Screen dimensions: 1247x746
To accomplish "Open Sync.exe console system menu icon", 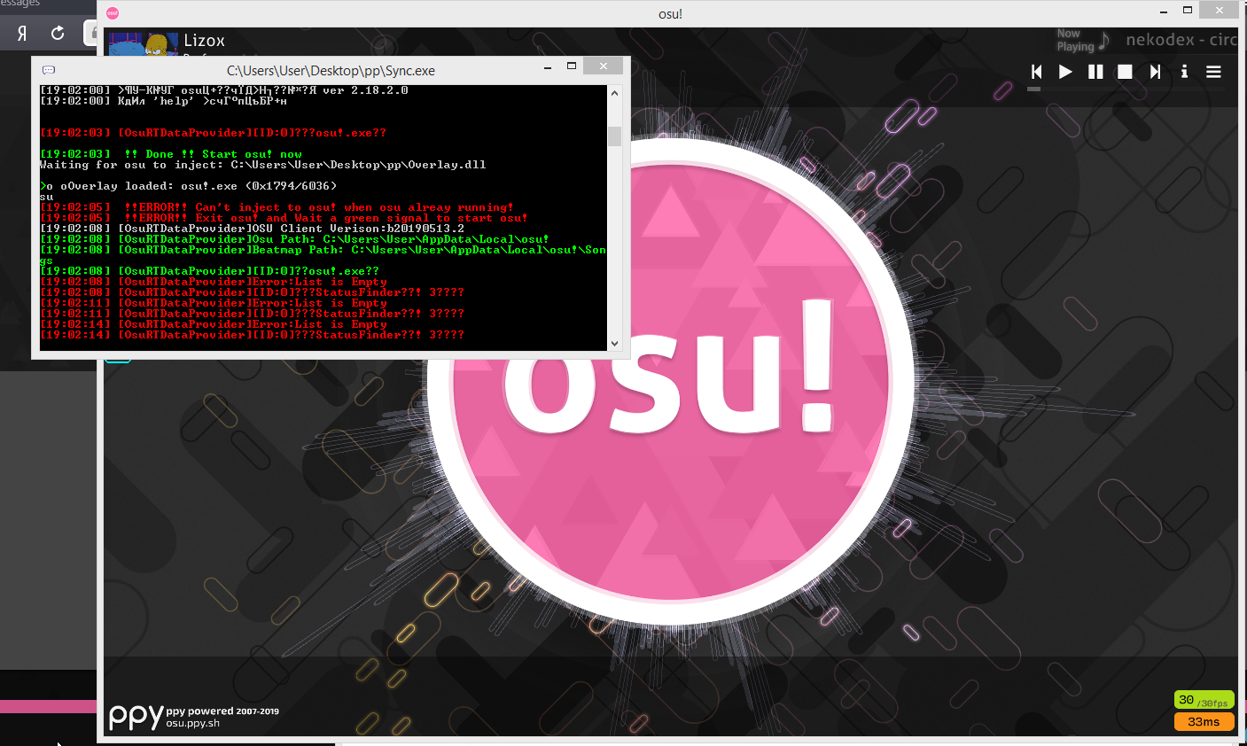I will pos(49,70).
